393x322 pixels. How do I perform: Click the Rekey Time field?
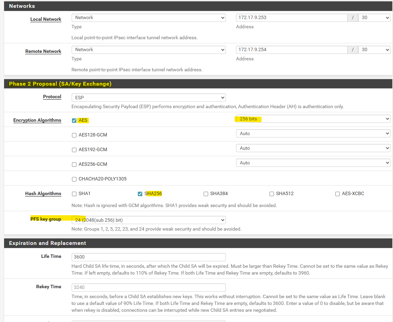point(149,288)
